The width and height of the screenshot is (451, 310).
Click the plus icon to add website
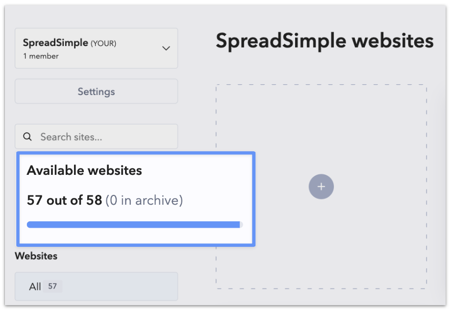(321, 187)
